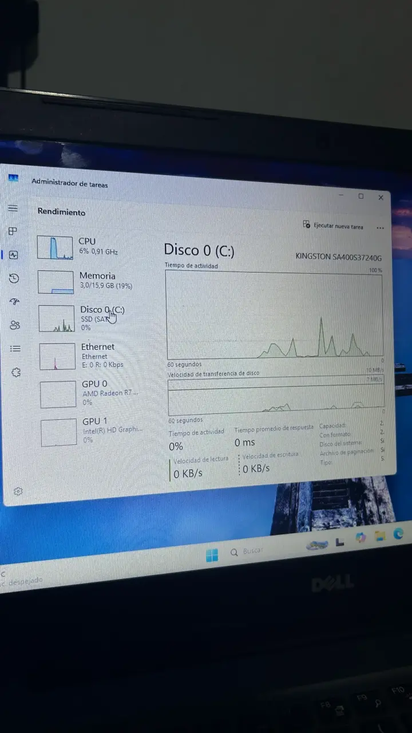
Task: Expand the hamburger navigation menu
Action: tap(13, 208)
